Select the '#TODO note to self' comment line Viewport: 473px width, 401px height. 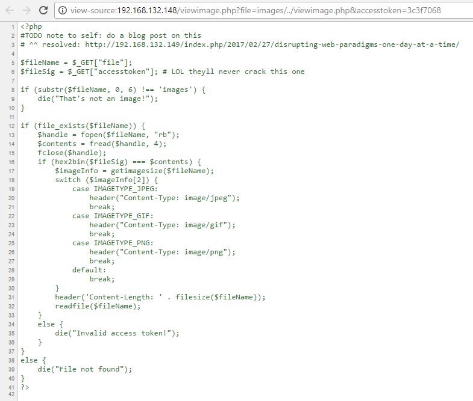(x=111, y=35)
